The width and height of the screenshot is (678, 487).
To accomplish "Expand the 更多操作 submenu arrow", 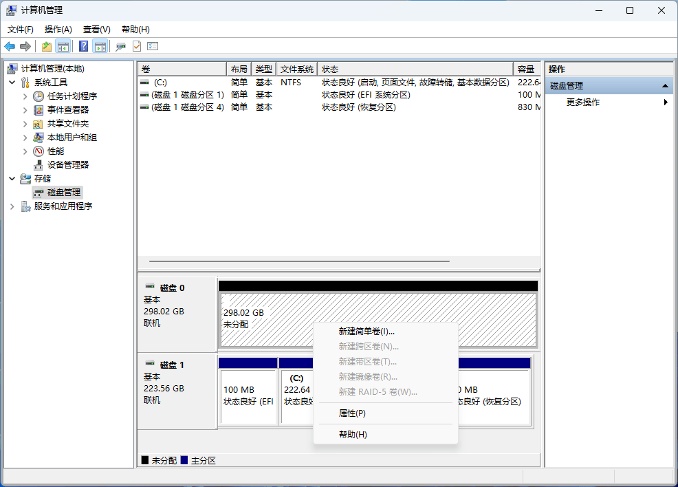I will [666, 102].
